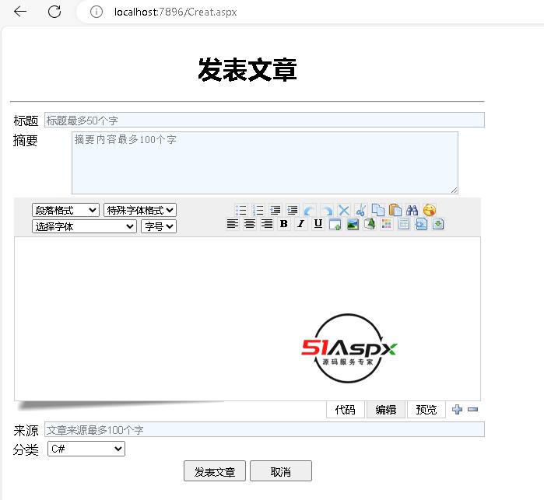This screenshot has height=500, width=544.
Task: Copy selection with the copy icon
Action: click(x=377, y=210)
